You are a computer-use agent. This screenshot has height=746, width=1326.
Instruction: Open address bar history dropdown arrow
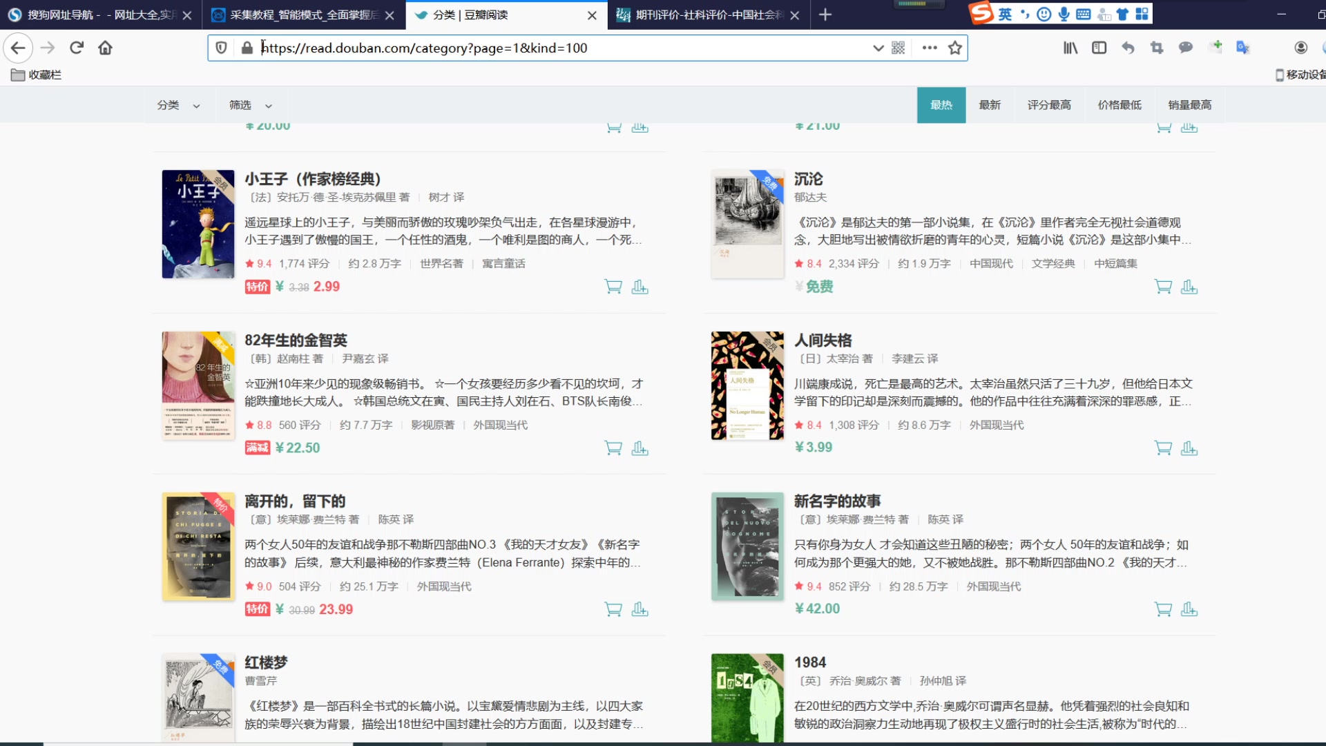[x=878, y=48]
